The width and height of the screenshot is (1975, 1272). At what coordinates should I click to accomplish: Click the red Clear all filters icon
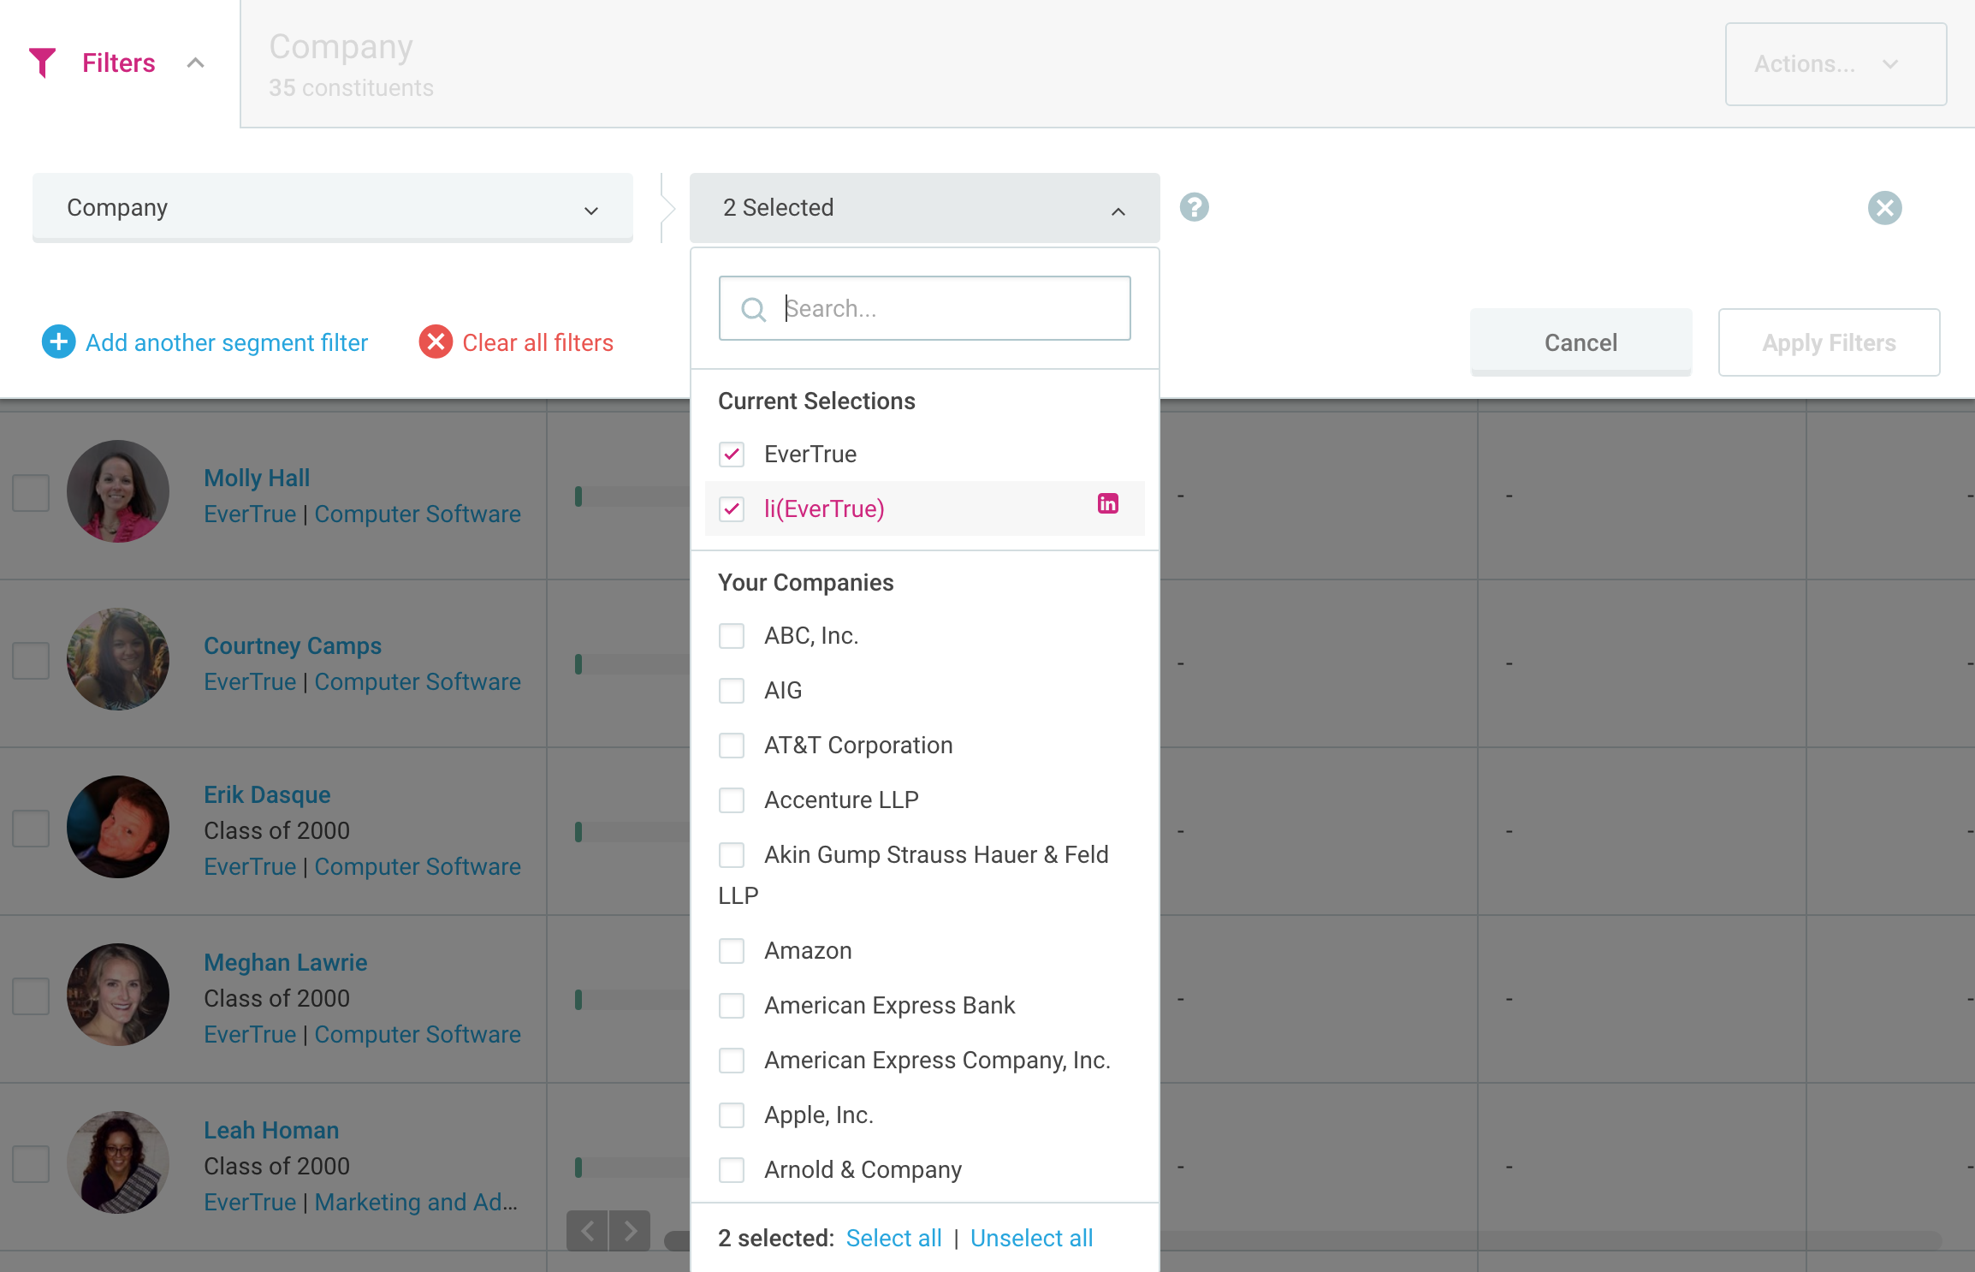[x=436, y=342]
